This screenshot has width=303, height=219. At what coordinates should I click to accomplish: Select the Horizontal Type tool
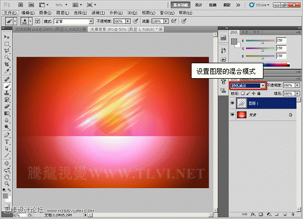click(7, 142)
